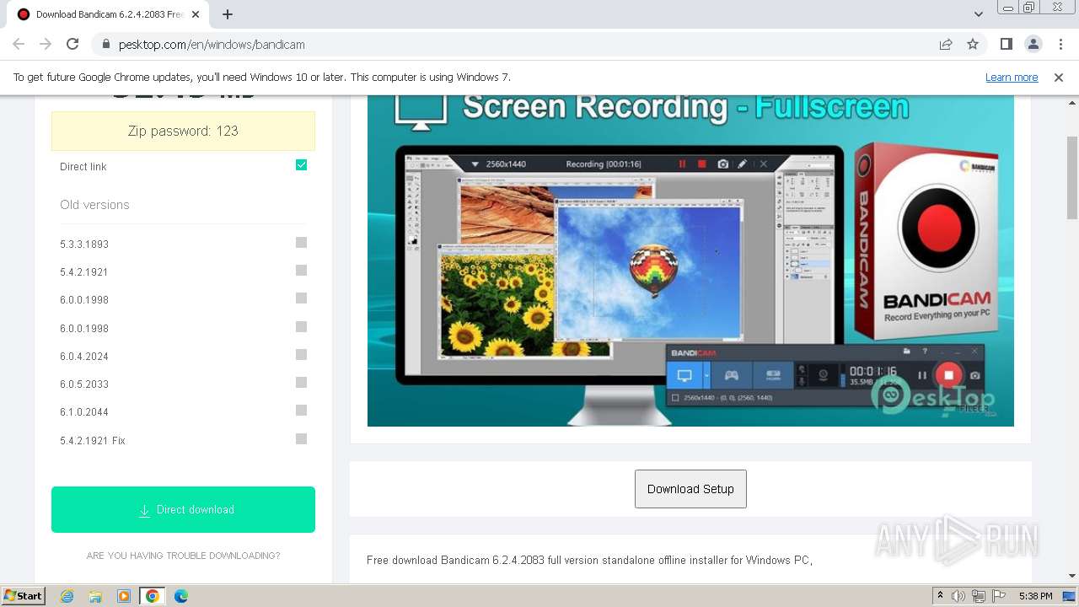
Task: Click the Bandicam fullscreen recording image
Action: click(x=690, y=261)
